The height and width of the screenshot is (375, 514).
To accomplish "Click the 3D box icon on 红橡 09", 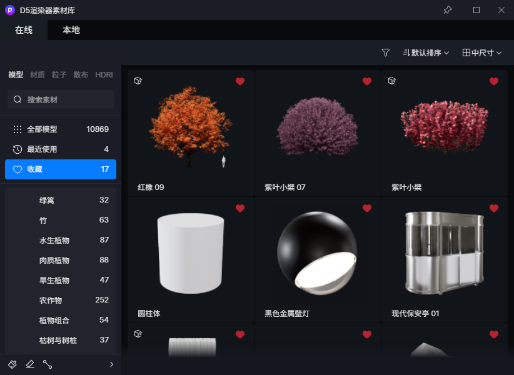I will (138, 81).
